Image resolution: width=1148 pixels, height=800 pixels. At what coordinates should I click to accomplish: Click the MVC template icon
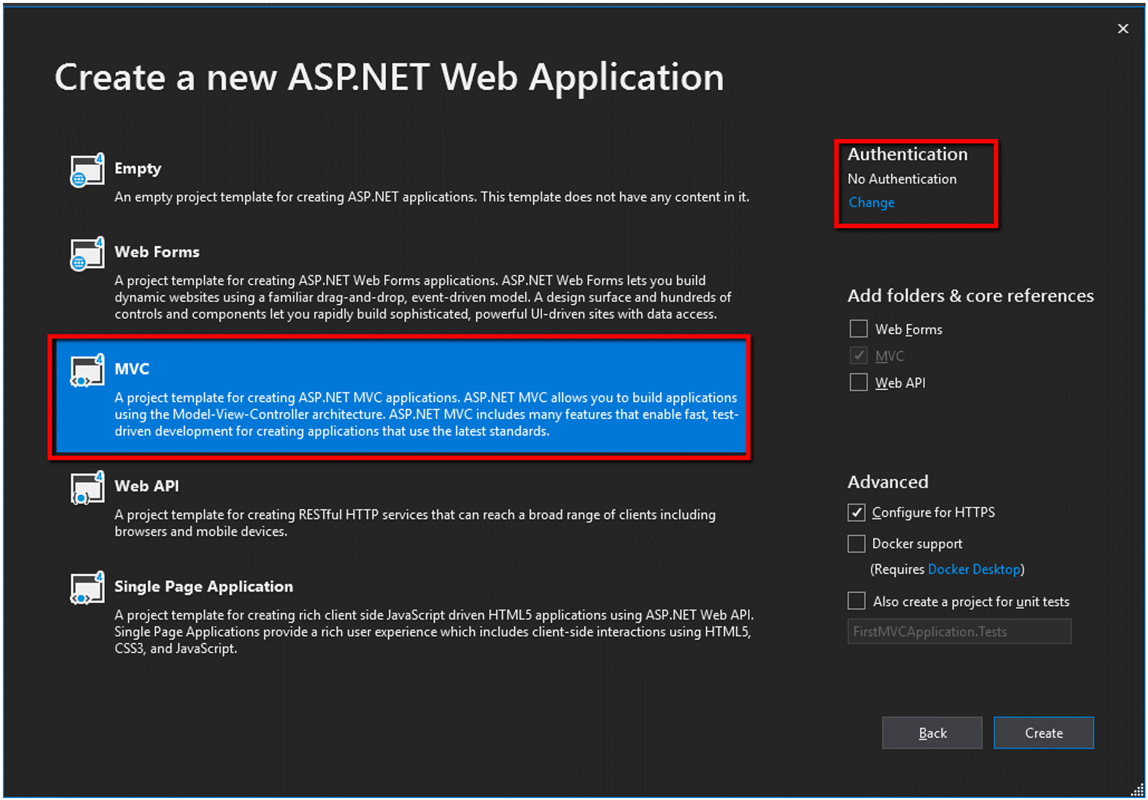point(87,371)
